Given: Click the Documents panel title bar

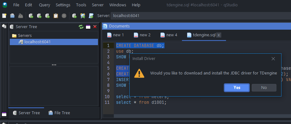Looking at the screenshot, I should coord(197,26).
